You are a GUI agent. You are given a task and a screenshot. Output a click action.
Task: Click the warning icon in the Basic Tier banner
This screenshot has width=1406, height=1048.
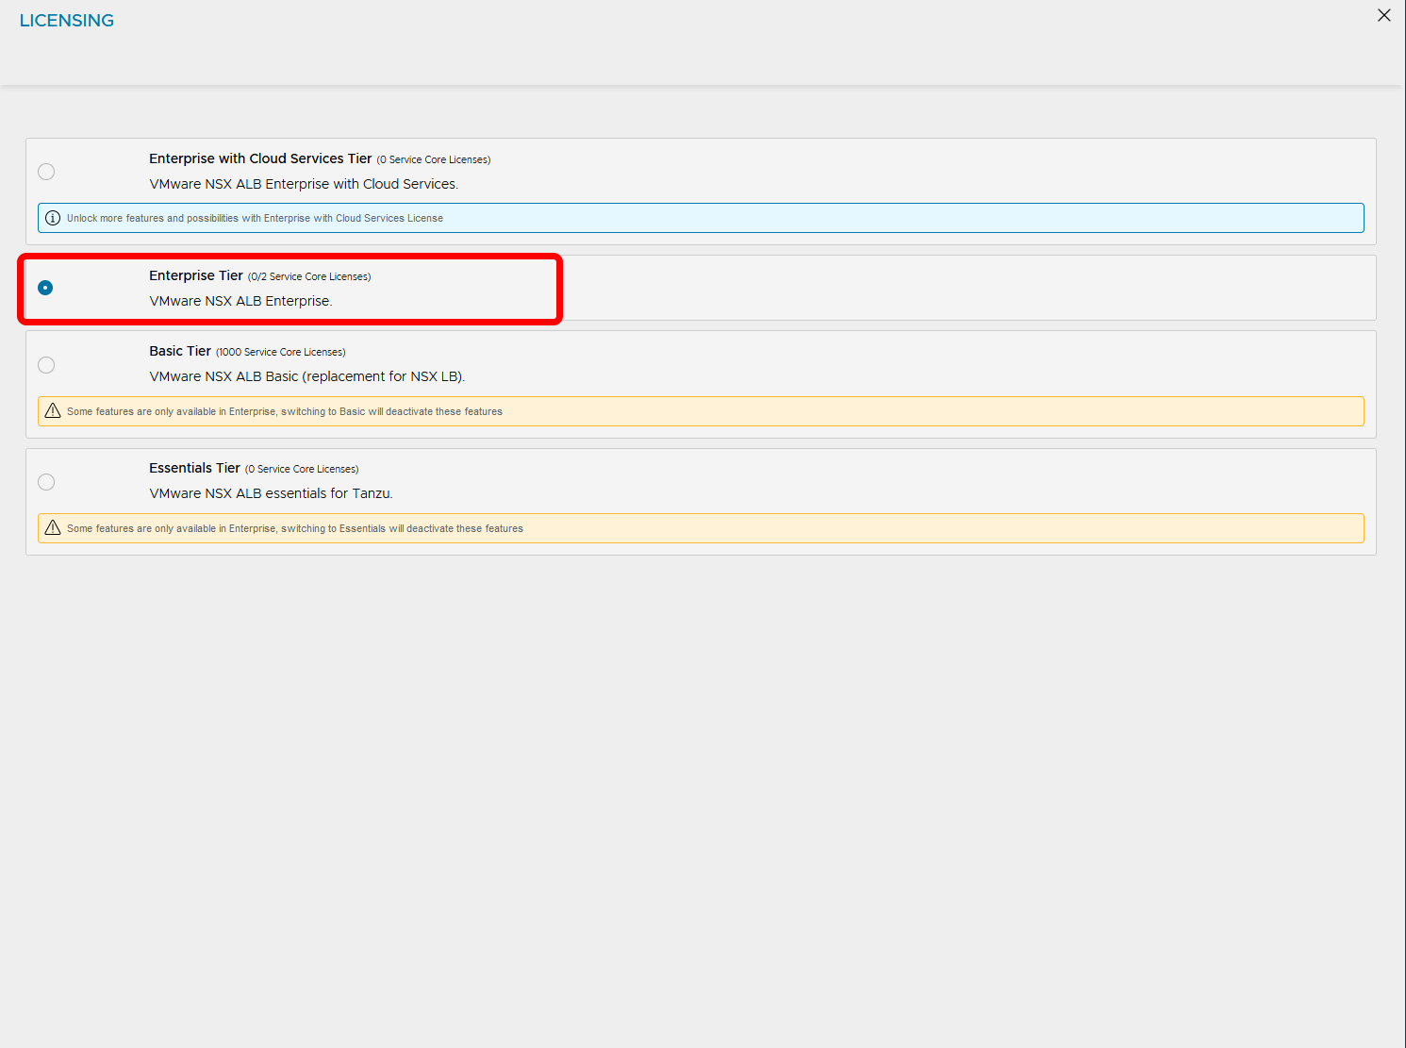(x=53, y=410)
